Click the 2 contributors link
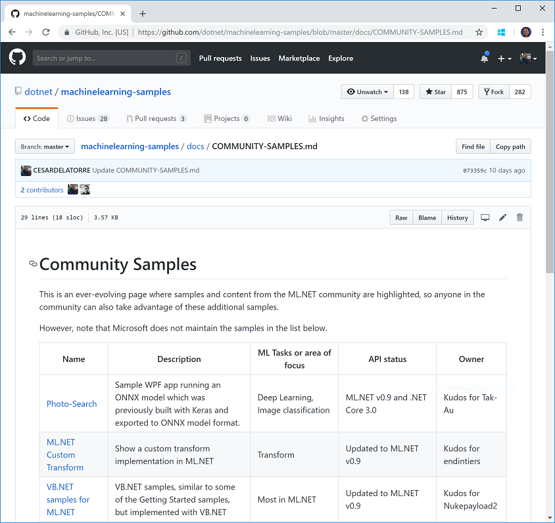This screenshot has height=523, width=555. point(42,190)
